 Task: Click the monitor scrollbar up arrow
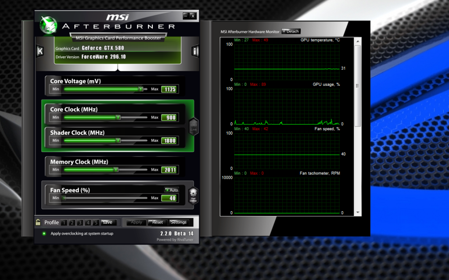click(358, 42)
